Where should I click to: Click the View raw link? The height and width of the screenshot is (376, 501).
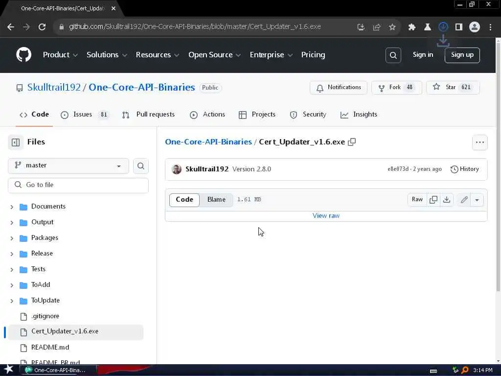(326, 216)
